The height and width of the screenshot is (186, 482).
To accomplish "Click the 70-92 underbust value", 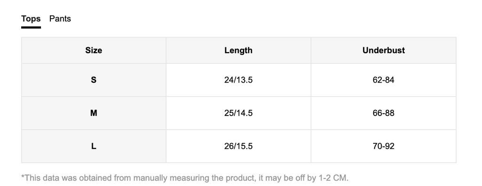I will (x=384, y=146).
